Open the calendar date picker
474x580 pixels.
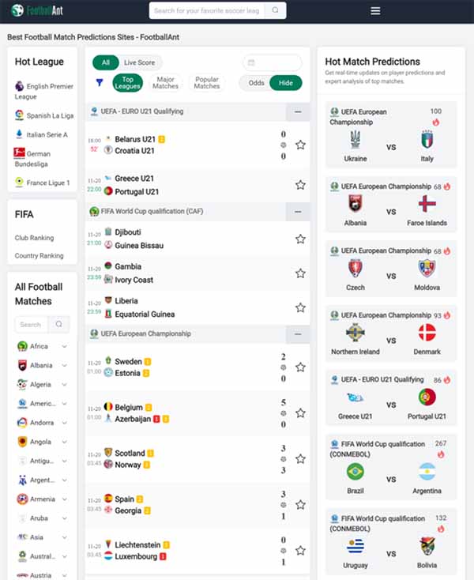pyautogui.click(x=272, y=62)
